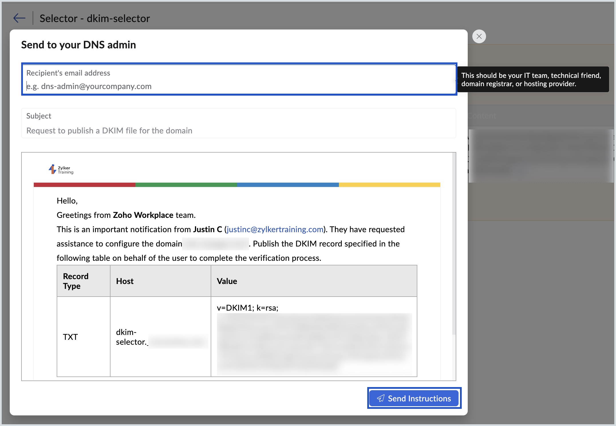The image size is (616, 426).
Task: Click the "Justin C" sender name
Action: pyautogui.click(x=208, y=229)
